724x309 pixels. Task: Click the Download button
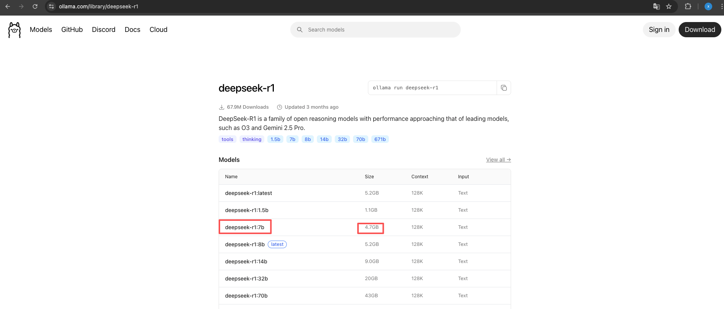(700, 30)
